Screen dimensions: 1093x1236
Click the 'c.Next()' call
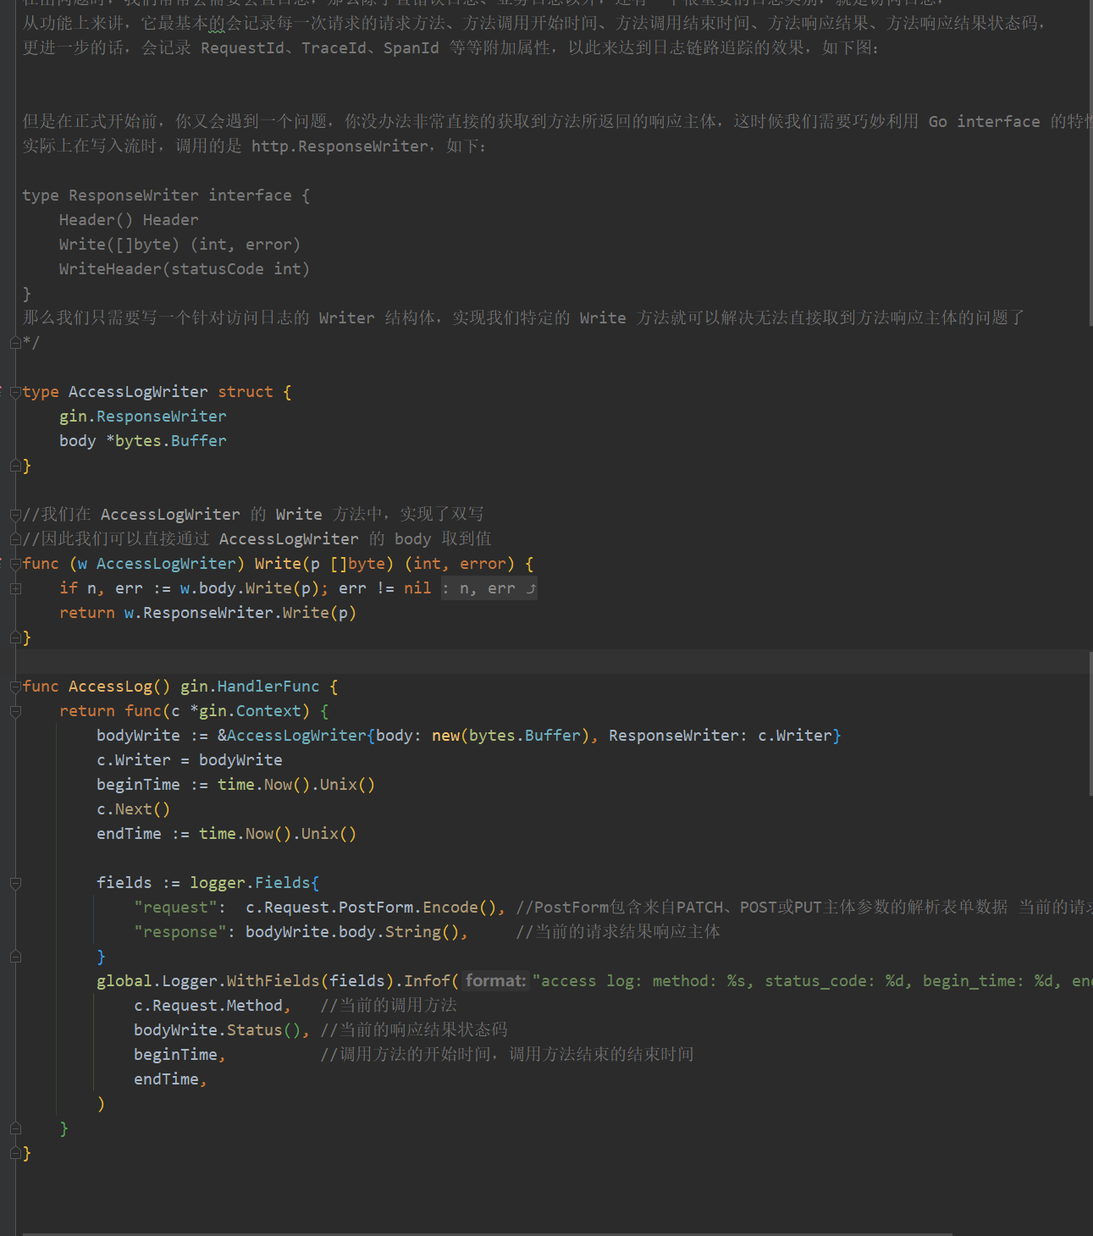point(134,809)
